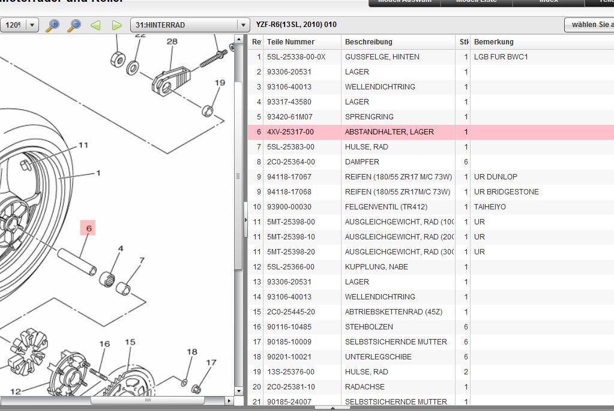Select callout 18 in the diagram
This screenshot has height=411, width=614.
(x=192, y=352)
